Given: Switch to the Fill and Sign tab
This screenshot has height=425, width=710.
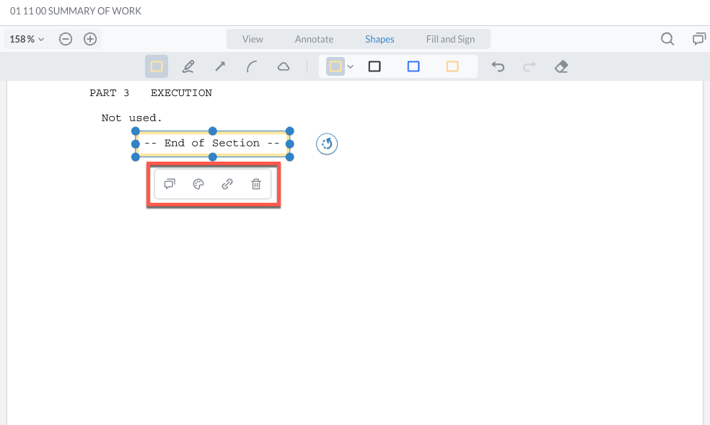Looking at the screenshot, I should pyautogui.click(x=450, y=39).
